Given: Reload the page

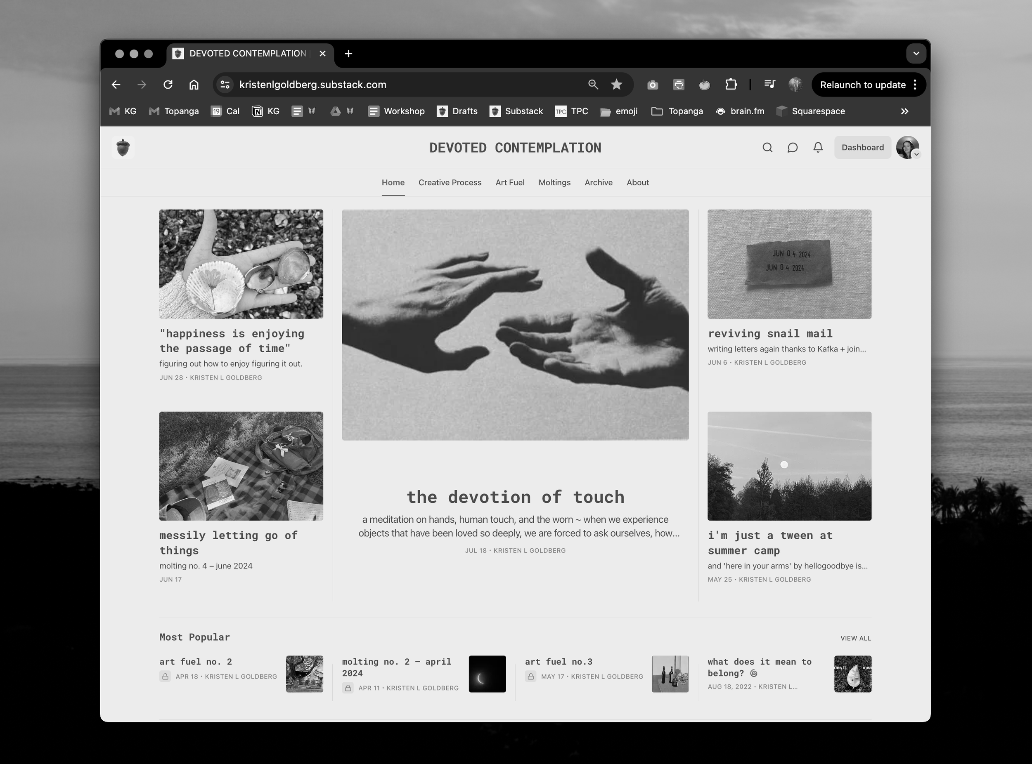Looking at the screenshot, I should (x=168, y=85).
